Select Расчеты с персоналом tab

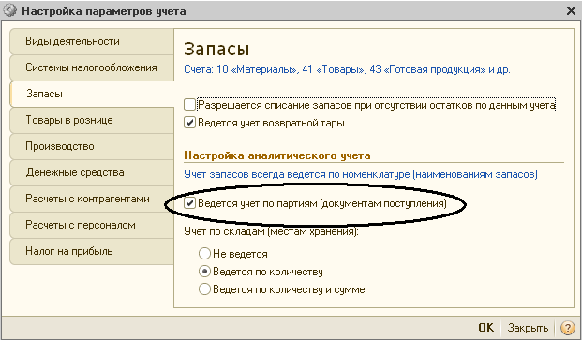pyautogui.click(x=92, y=226)
